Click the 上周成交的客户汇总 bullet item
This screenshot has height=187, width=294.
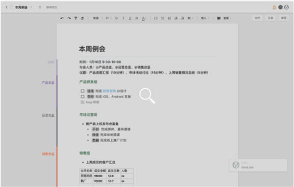100,162
